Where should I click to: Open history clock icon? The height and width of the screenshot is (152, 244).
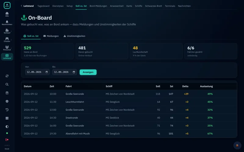(7, 110)
